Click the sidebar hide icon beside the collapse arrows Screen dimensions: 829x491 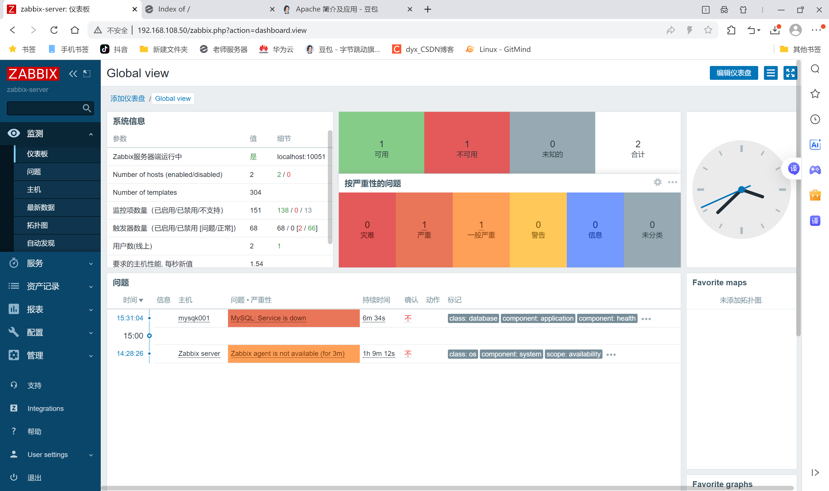[87, 73]
